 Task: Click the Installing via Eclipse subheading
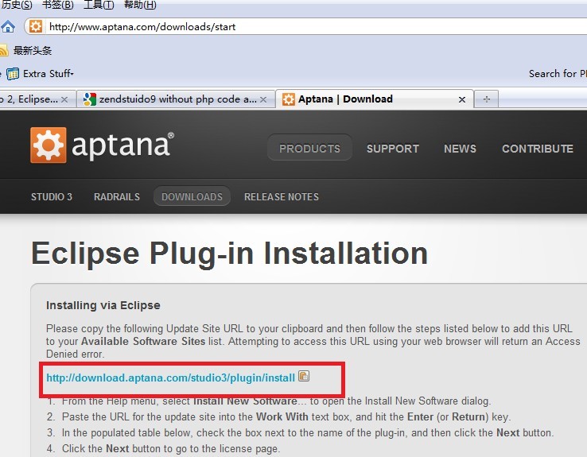tap(103, 305)
